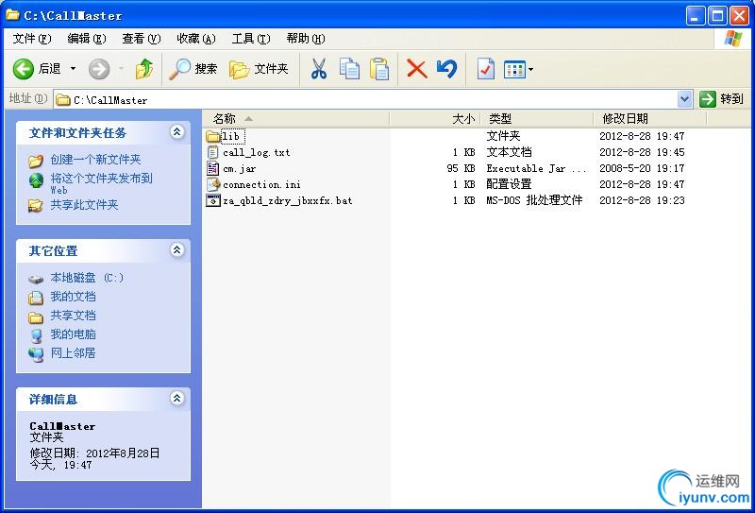Open the 编辑(E) menu
755x513 pixels.
[87, 39]
